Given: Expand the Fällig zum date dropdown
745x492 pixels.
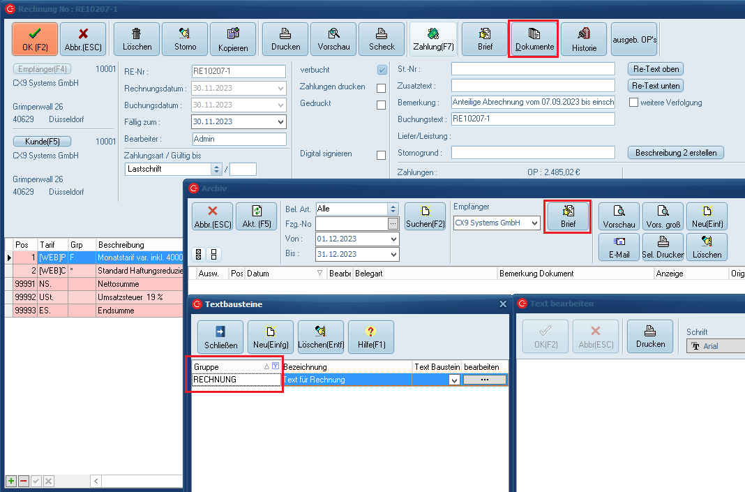Looking at the screenshot, I should pos(280,121).
